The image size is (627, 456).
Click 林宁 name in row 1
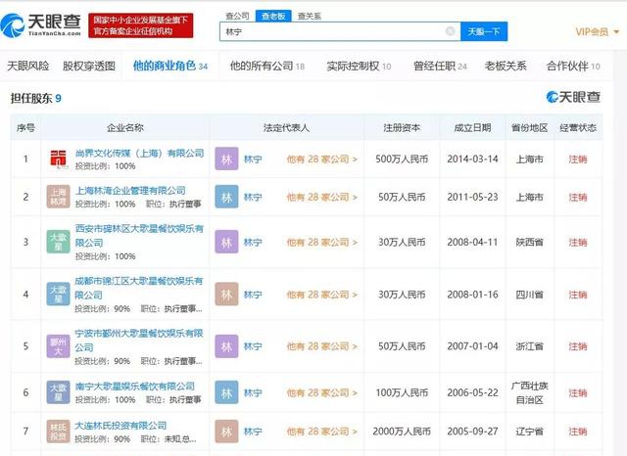click(x=253, y=160)
